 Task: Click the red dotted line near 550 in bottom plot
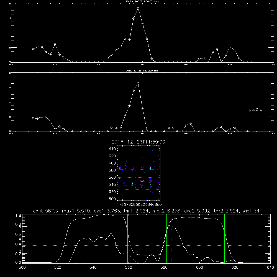[x=111, y=239]
